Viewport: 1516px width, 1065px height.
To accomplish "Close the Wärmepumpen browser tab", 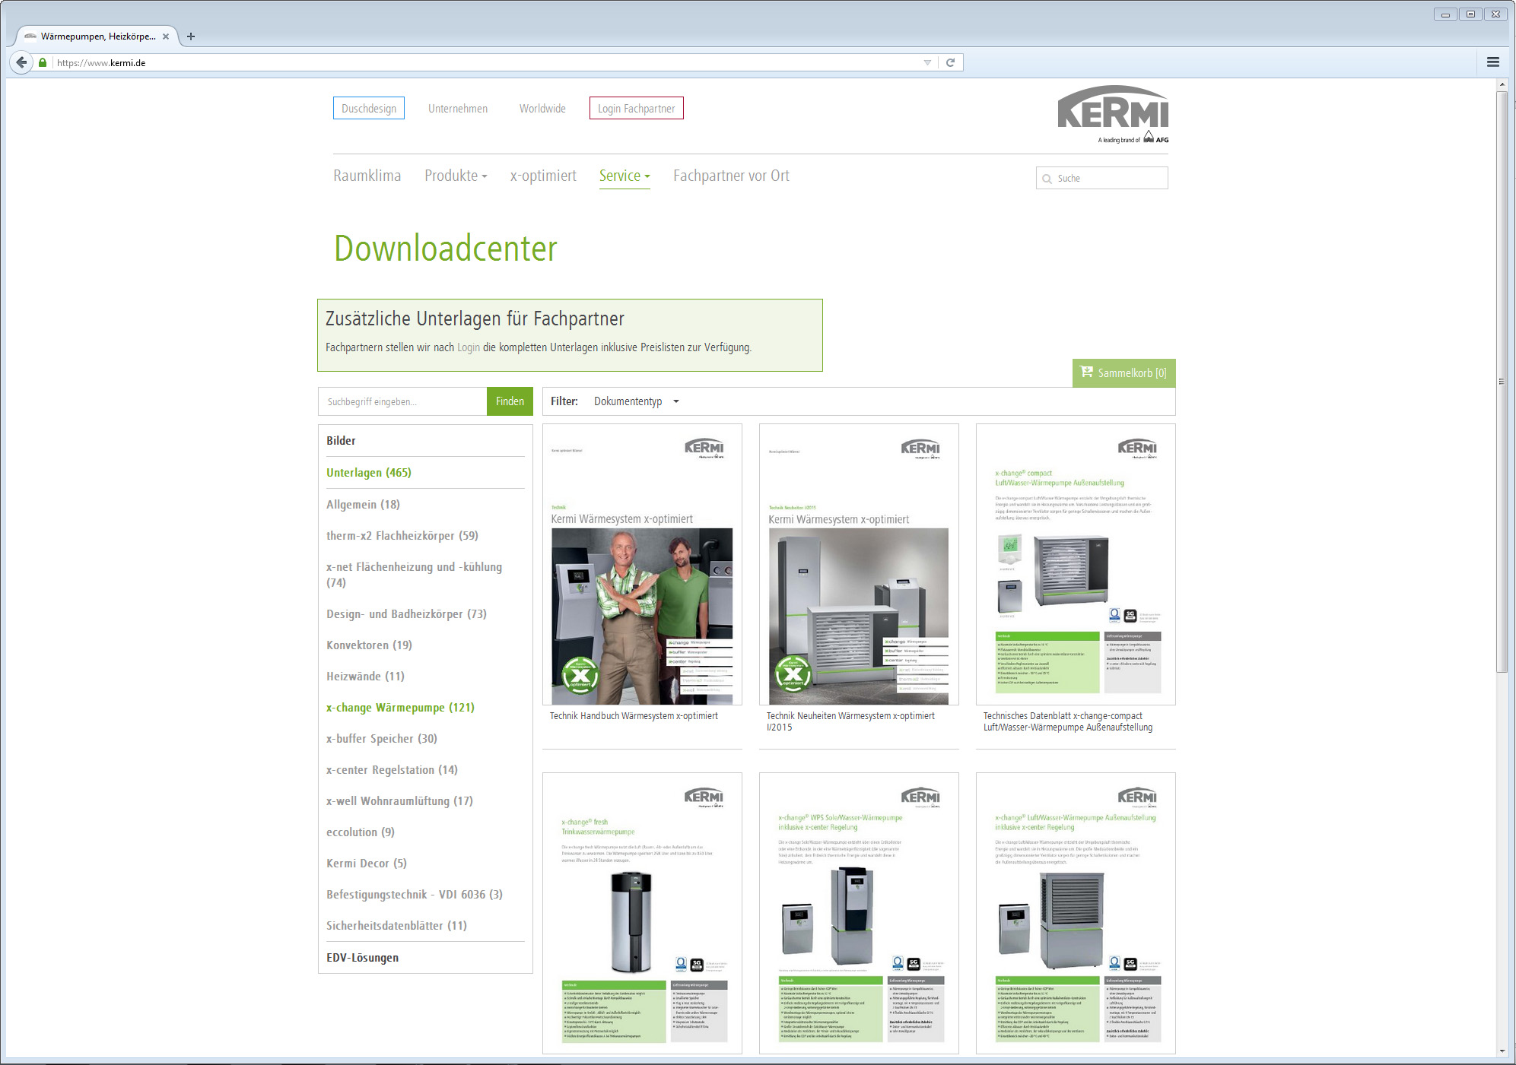I will point(166,36).
